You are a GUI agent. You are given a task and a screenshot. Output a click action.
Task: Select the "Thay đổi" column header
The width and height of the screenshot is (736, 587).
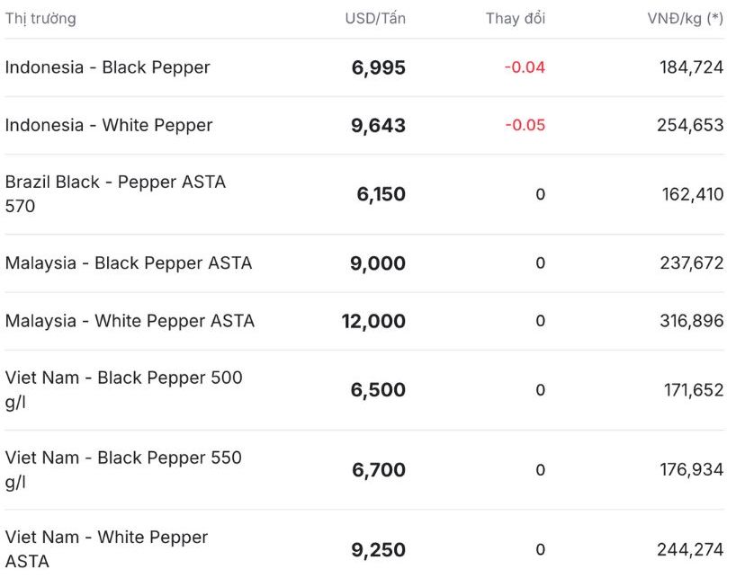pyautogui.click(x=516, y=19)
